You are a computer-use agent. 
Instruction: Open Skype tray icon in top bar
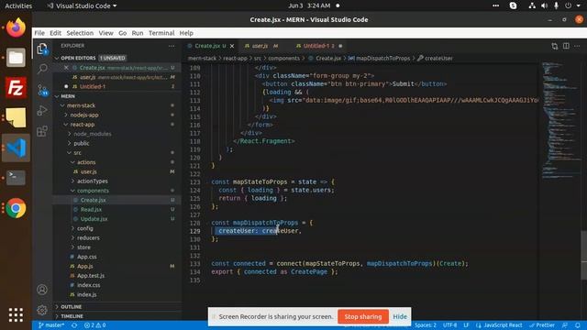coord(514,5)
